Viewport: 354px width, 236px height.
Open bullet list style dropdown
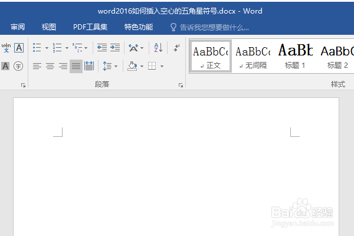coord(47,48)
